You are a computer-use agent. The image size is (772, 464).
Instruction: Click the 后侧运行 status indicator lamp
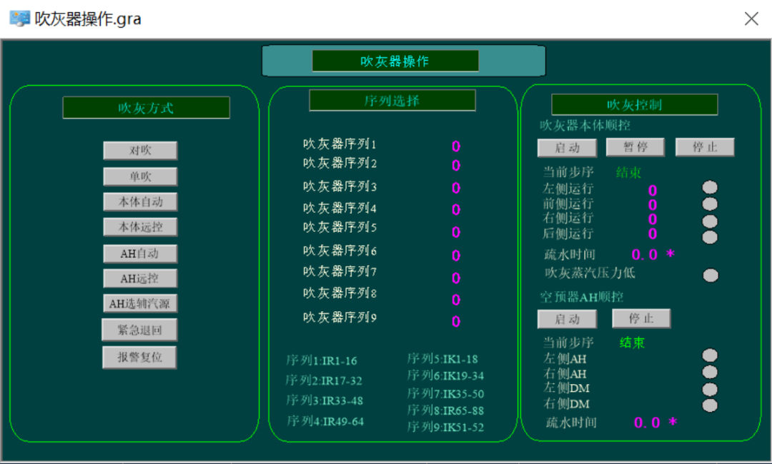[709, 237]
